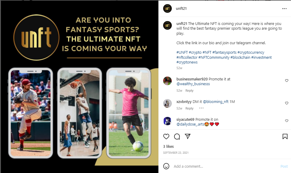
Task: Reply to businessmaker920's comment
Action: [x=189, y=91]
